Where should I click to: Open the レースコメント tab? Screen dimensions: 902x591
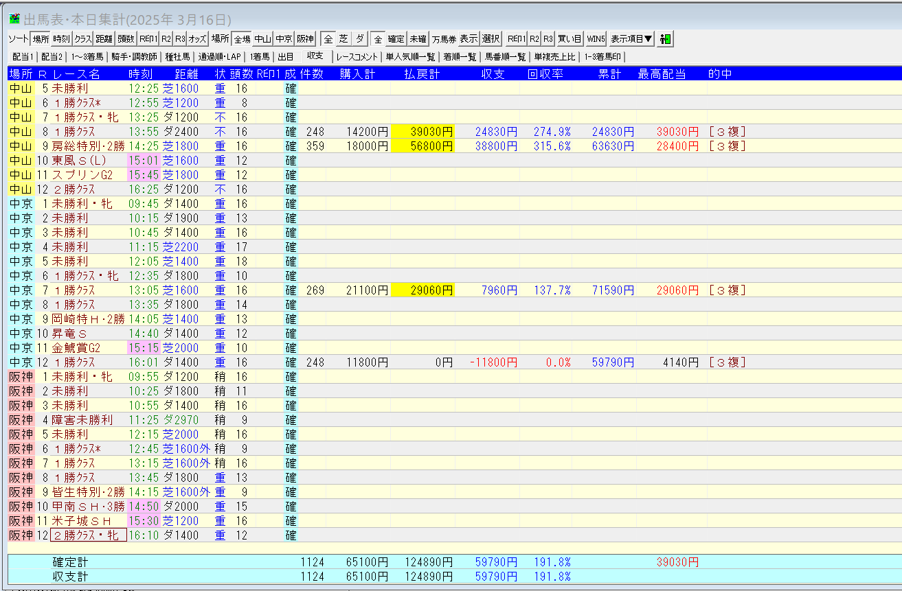[357, 57]
